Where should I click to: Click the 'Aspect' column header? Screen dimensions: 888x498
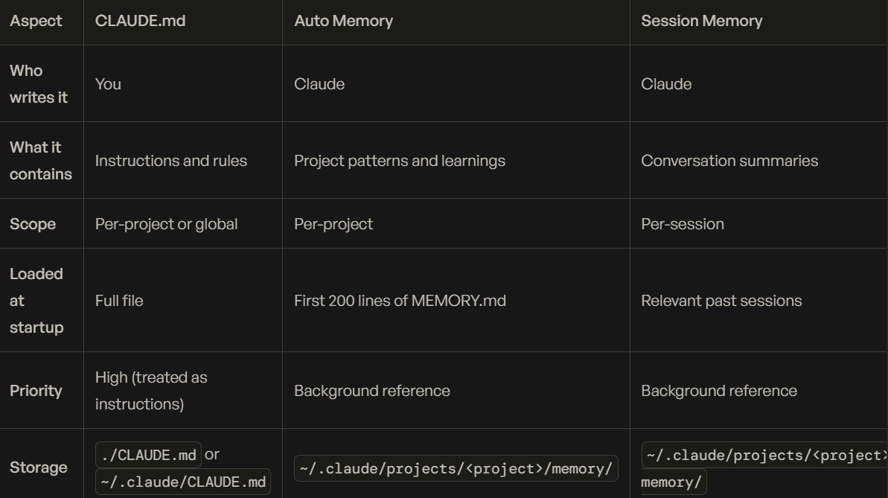[36, 21]
